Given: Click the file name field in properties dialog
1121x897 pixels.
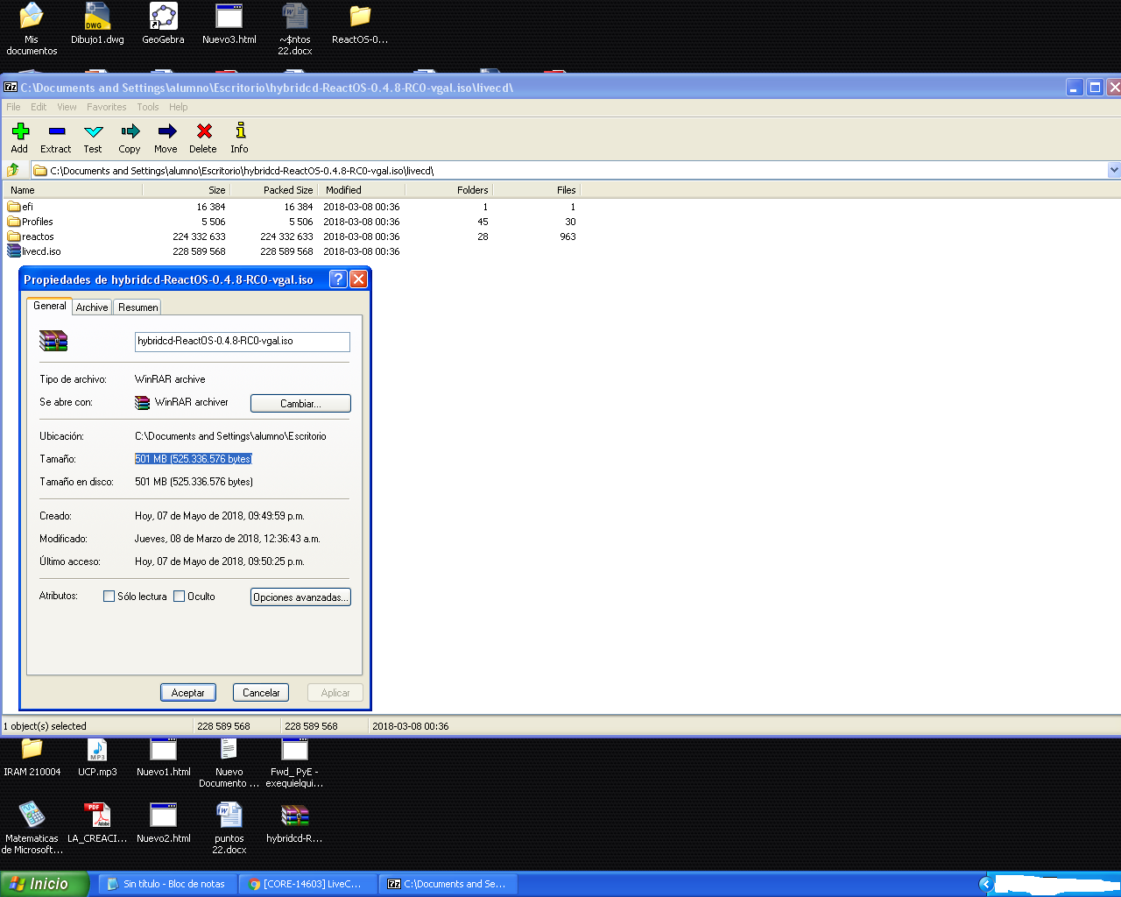Looking at the screenshot, I should tap(243, 342).
